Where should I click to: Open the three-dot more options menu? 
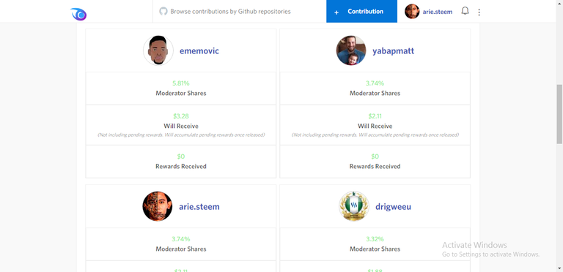pos(479,12)
